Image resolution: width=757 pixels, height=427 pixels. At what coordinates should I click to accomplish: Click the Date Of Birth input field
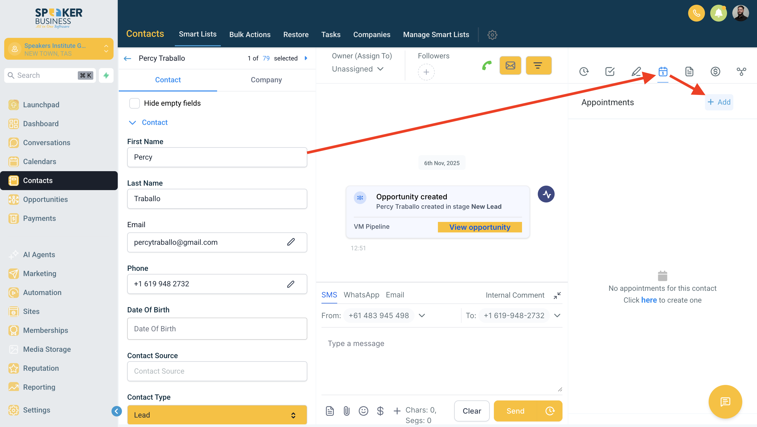pos(217,329)
